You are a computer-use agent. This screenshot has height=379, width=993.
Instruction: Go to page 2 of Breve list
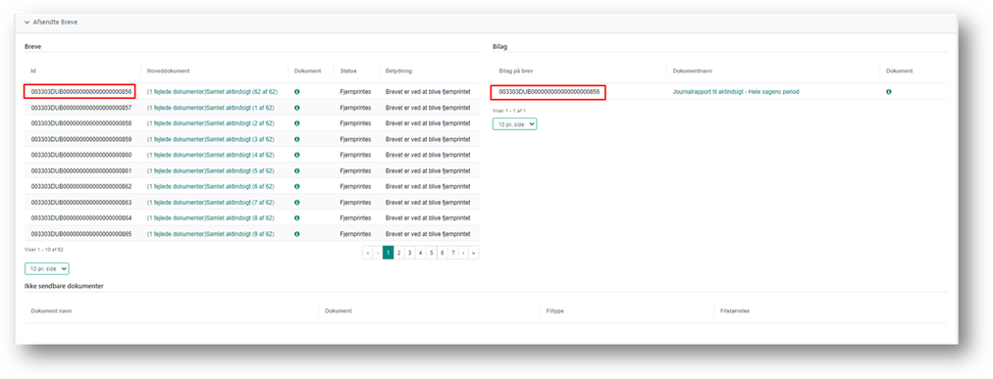tap(399, 253)
